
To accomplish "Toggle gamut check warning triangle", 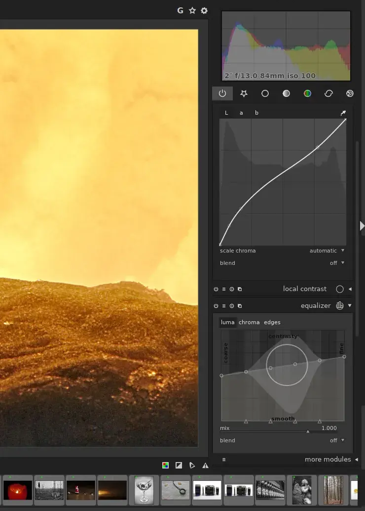I will [x=205, y=466].
